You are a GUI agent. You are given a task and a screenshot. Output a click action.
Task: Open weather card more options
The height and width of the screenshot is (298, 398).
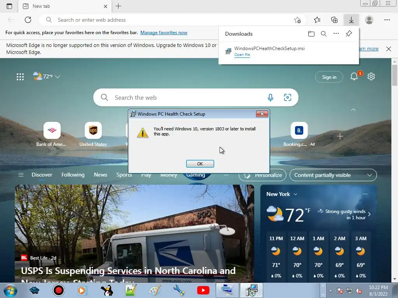click(365, 194)
